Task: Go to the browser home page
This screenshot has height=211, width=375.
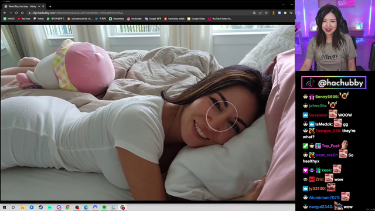Action: tap(22, 13)
